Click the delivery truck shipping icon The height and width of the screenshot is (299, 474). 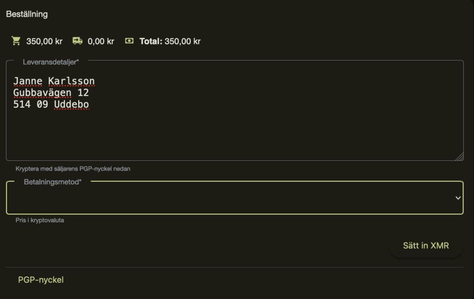coord(78,41)
